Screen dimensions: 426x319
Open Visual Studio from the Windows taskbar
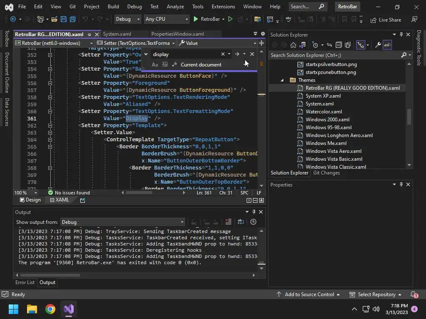[69, 309]
